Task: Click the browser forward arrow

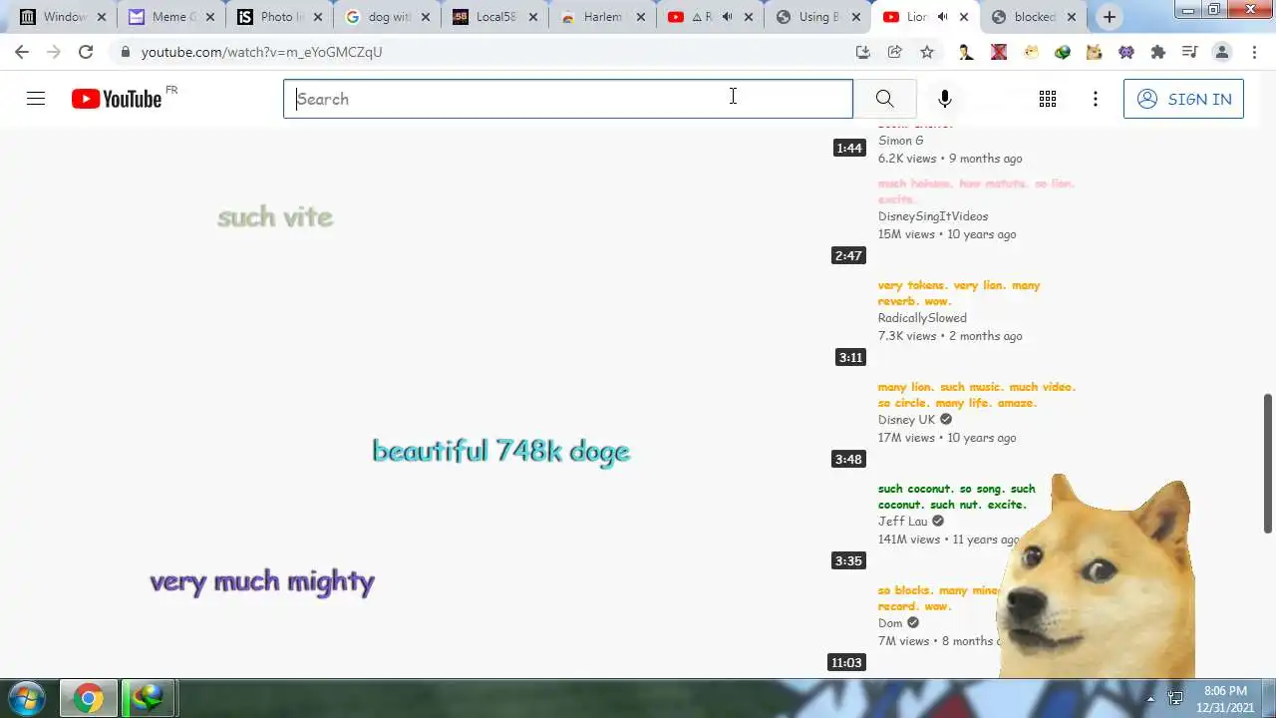Action: pyautogui.click(x=54, y=52)
